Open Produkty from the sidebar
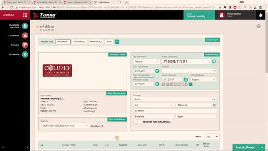Viewport: 268px width, 151px height. click(x=25, y=45)
